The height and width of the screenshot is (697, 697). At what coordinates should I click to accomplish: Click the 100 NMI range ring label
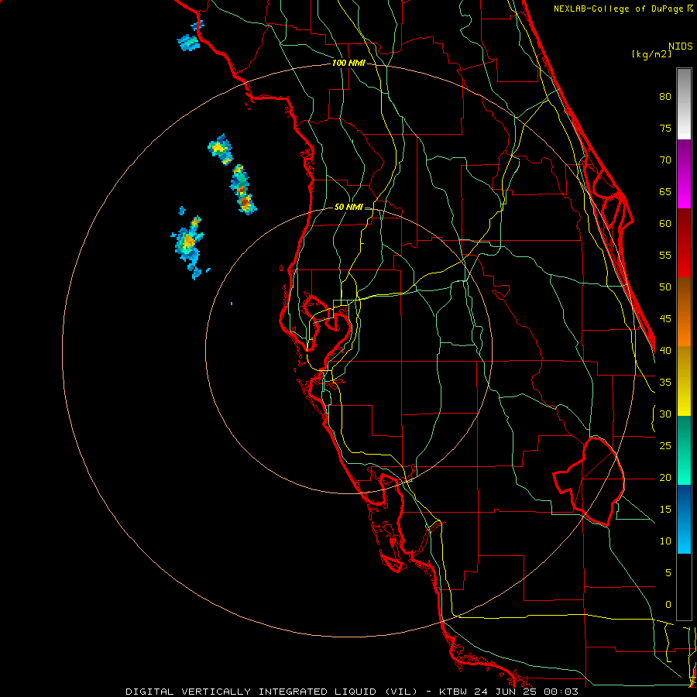click(x=348, y=64)
